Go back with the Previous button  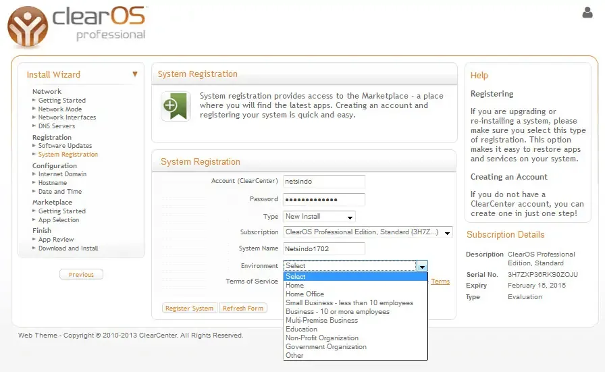pyautogui.click(x=81, y=275)
